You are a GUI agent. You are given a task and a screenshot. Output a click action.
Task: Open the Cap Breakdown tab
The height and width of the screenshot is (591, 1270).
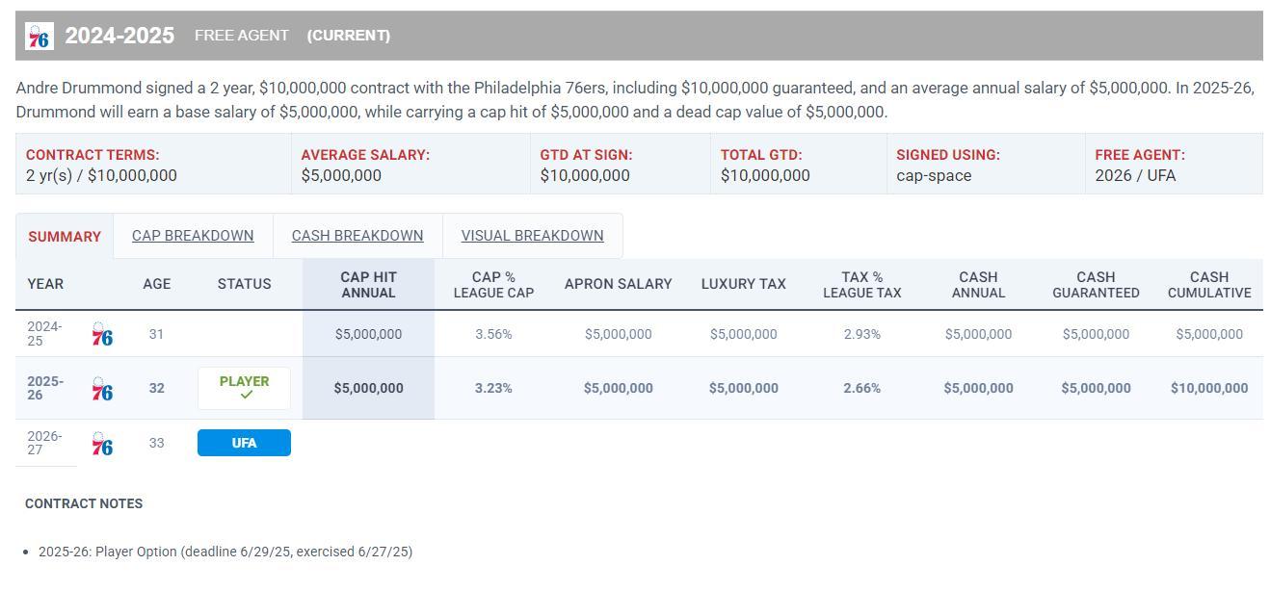(x=193, y=236)
